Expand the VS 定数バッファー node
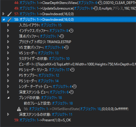Image resolution: width=136 pixels, height=127 pixels. [8, 47]
